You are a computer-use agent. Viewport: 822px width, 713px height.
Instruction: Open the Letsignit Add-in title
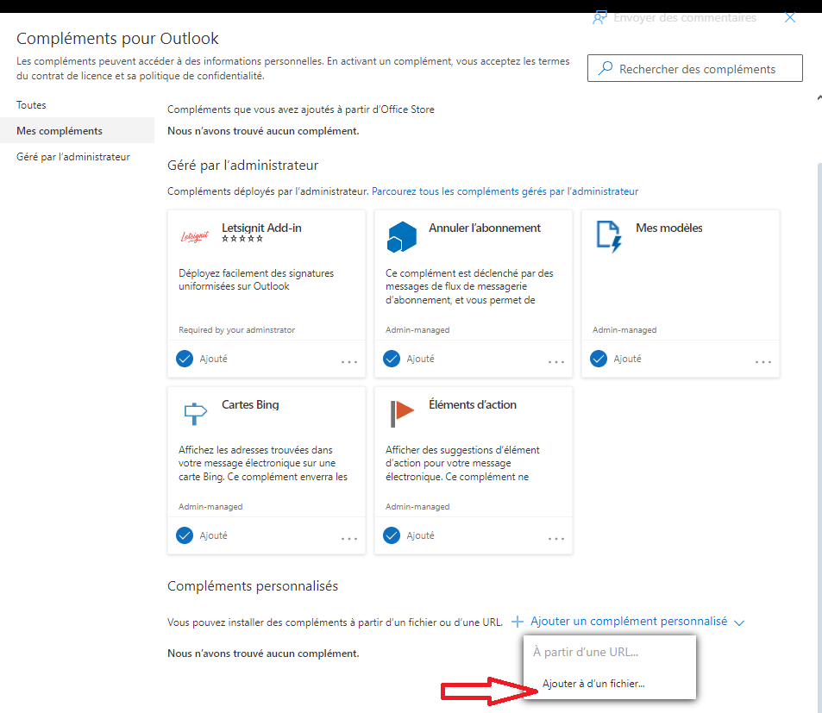(261, 228)
